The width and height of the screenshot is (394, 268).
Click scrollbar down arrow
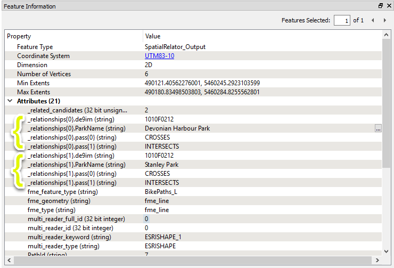(x=387, y=250)
